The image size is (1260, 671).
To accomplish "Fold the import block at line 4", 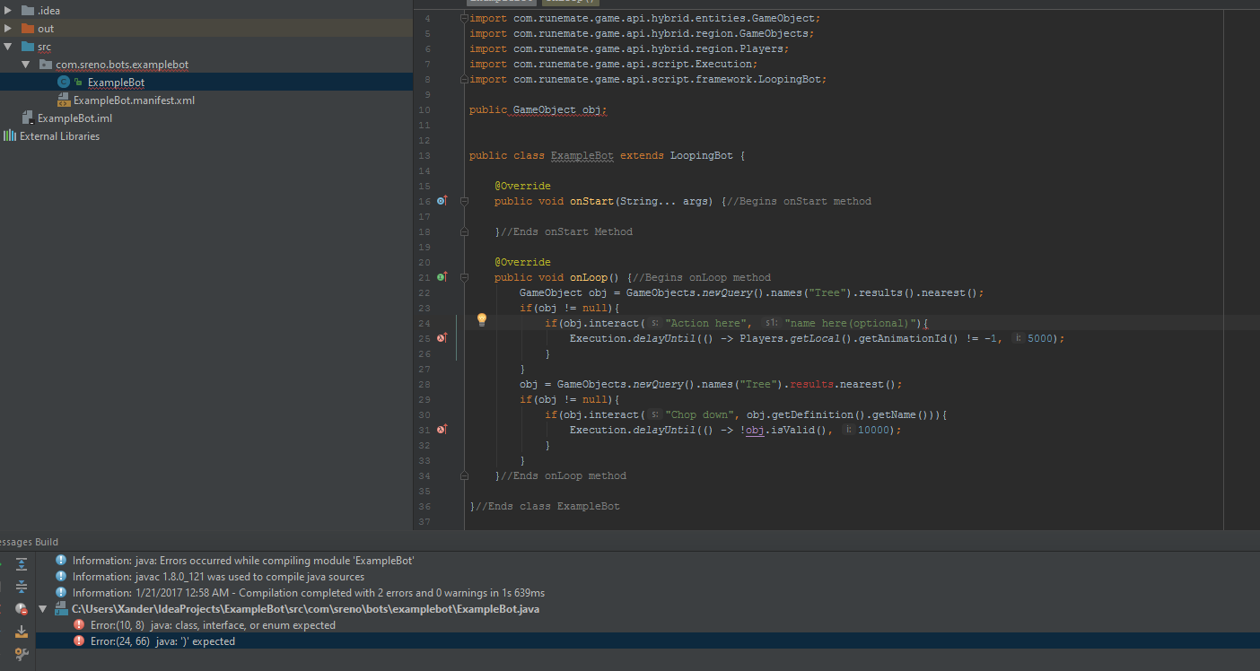I will coord(464,18).
